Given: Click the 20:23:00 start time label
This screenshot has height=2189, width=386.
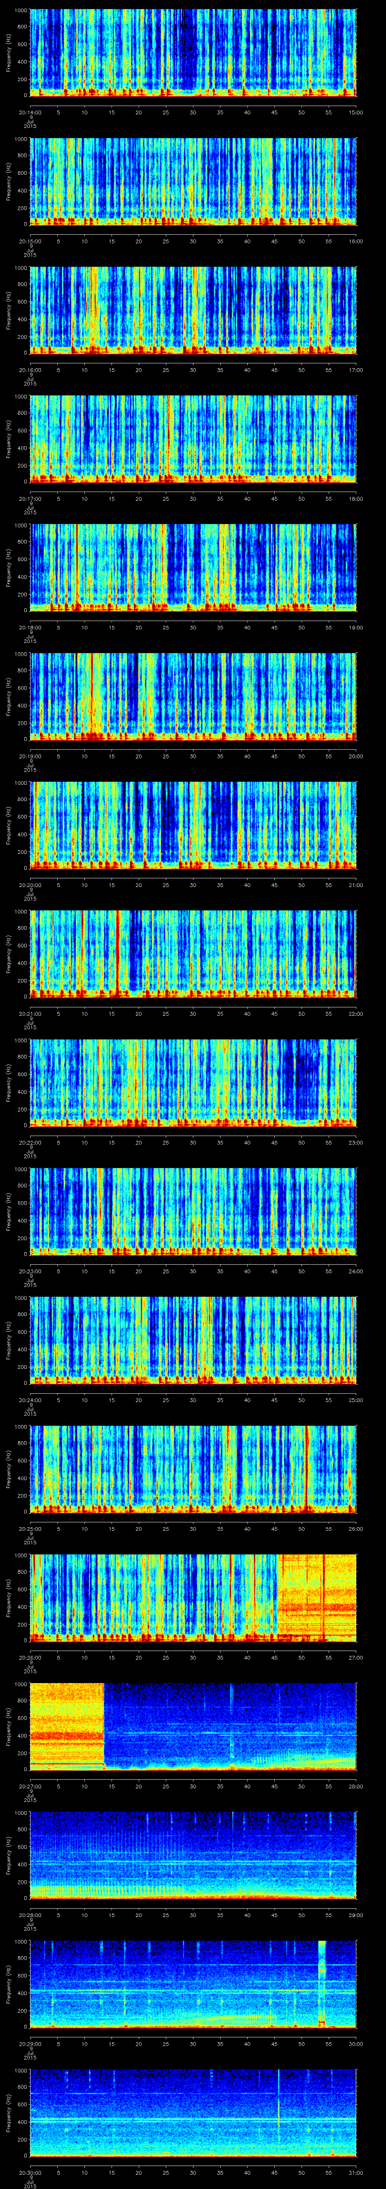Looking at the screenshot, I should point(31,1270).
